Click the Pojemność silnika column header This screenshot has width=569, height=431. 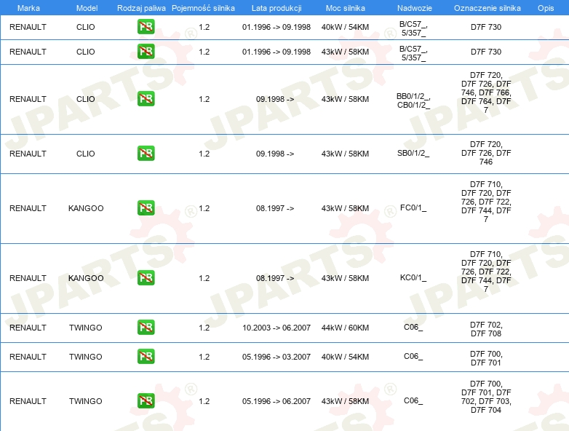tap(203, 8)
